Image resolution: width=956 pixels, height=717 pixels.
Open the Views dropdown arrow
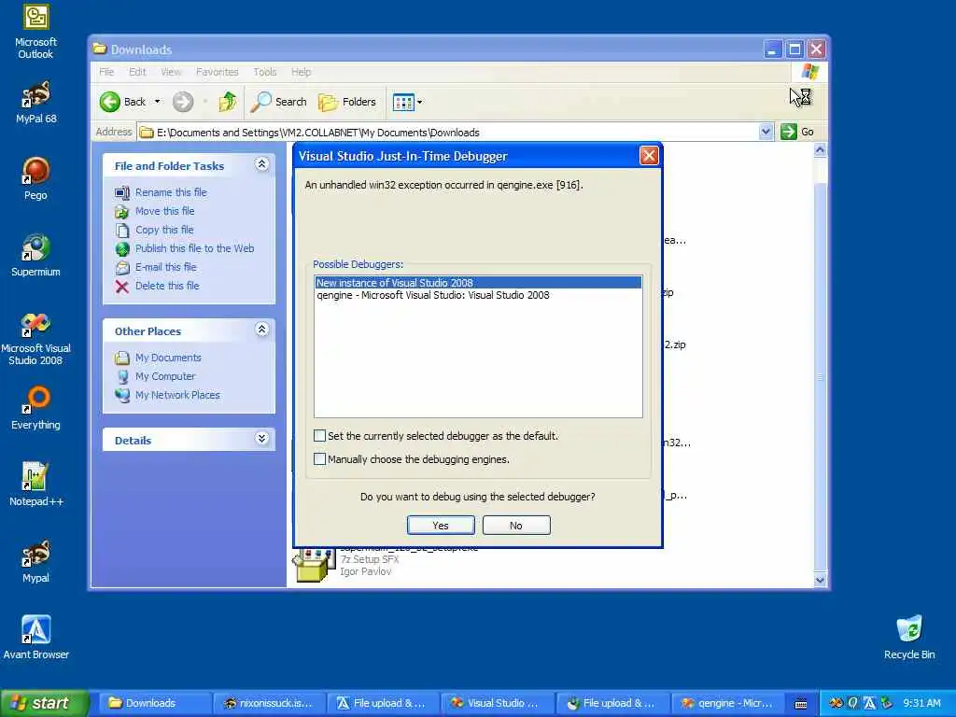pos(419,102)
